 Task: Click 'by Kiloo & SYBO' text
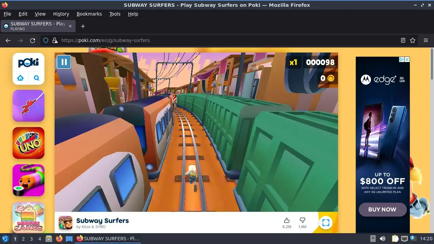91,227
